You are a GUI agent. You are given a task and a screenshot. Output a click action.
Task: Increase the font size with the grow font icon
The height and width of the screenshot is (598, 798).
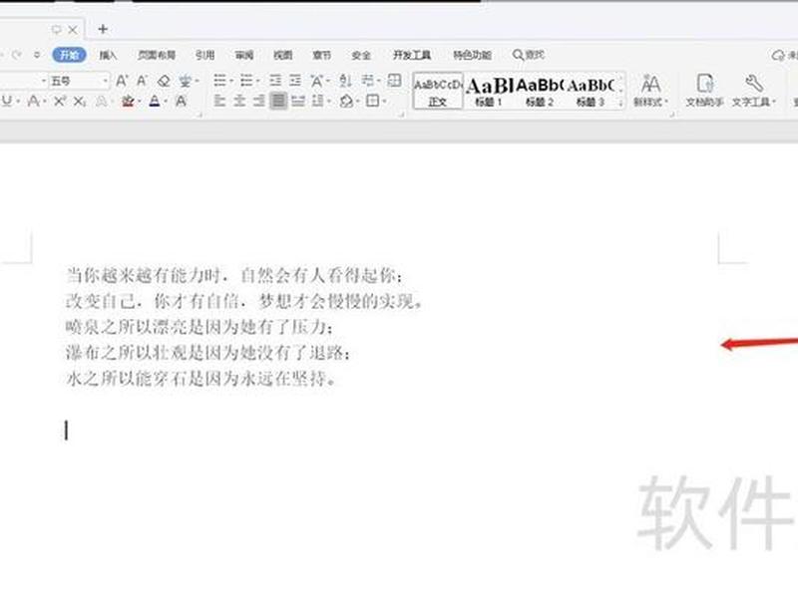coord(122,81)
